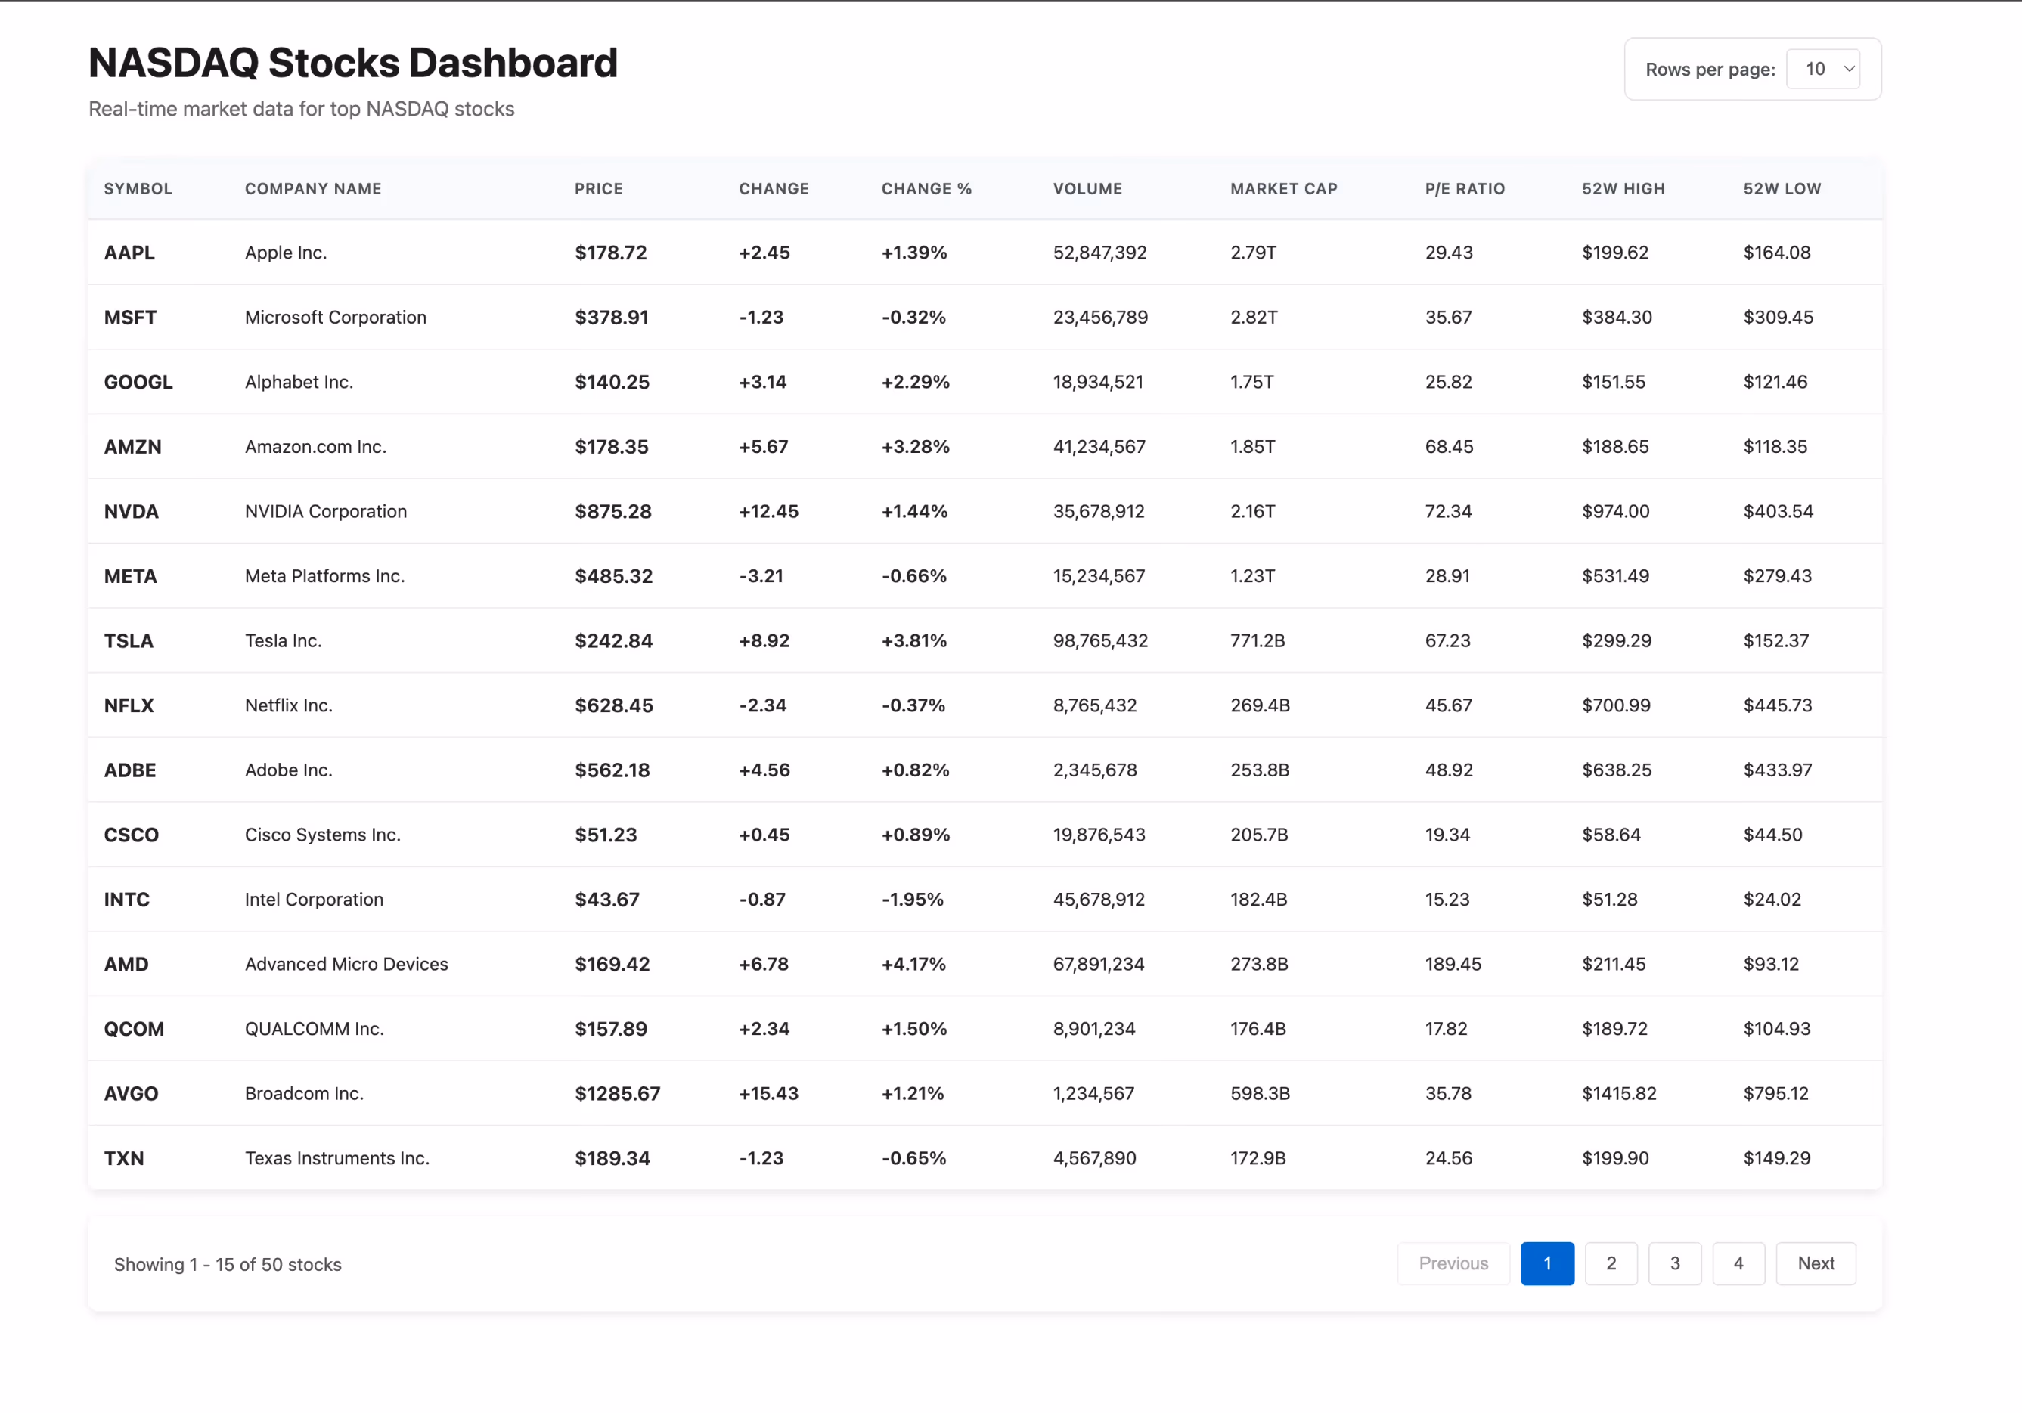This screenshot has height=1413, width=2022.
Task: Click the 52W LOW column header
Action: pos(1782,188)
